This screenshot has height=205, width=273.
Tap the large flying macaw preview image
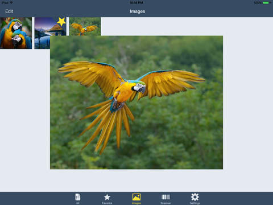[136, 102]
